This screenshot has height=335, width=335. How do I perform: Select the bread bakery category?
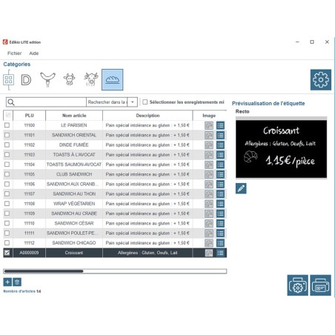pos(113,79)
